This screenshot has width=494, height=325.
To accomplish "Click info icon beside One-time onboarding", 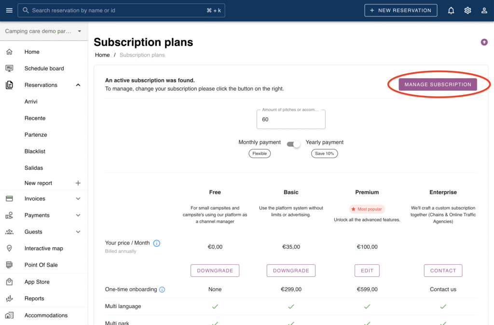I will tap(162, 290).
